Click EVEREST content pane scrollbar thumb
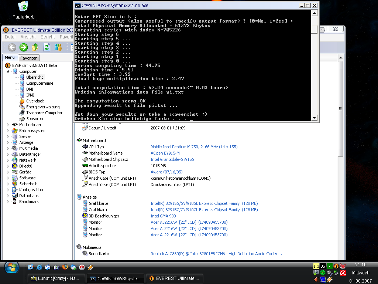This screenshot has height=284, width=378. click(340, 109)
